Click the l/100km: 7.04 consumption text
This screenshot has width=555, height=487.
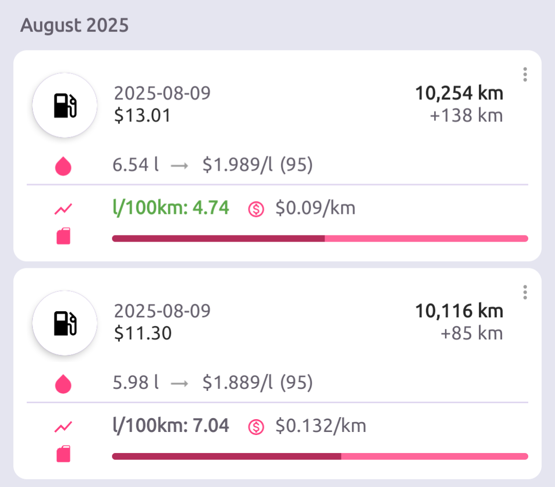click(x=171, y=425)
